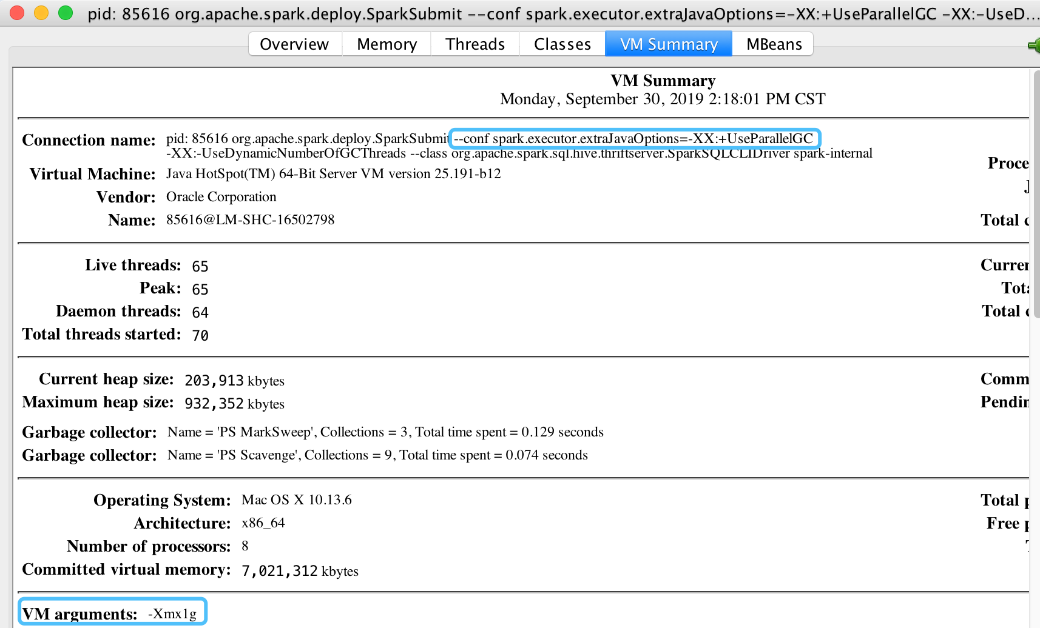Viewport: 1040px width, 628px height.
Task: Switch to the Classes tab
Action: (562, 44)
